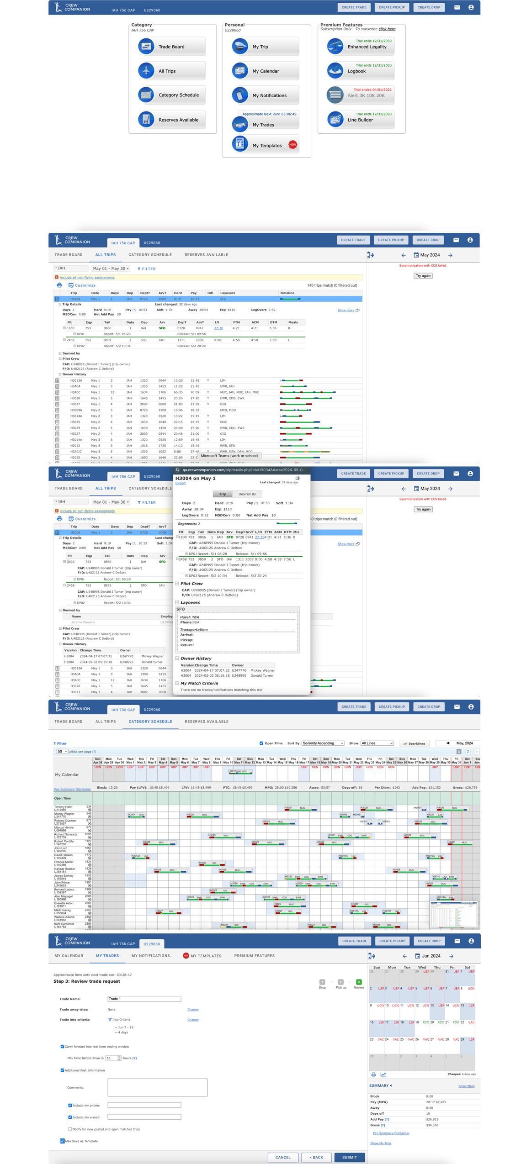
Task: Increase Min Time Before Show stepper
Action: click(x=119, y=1056)
